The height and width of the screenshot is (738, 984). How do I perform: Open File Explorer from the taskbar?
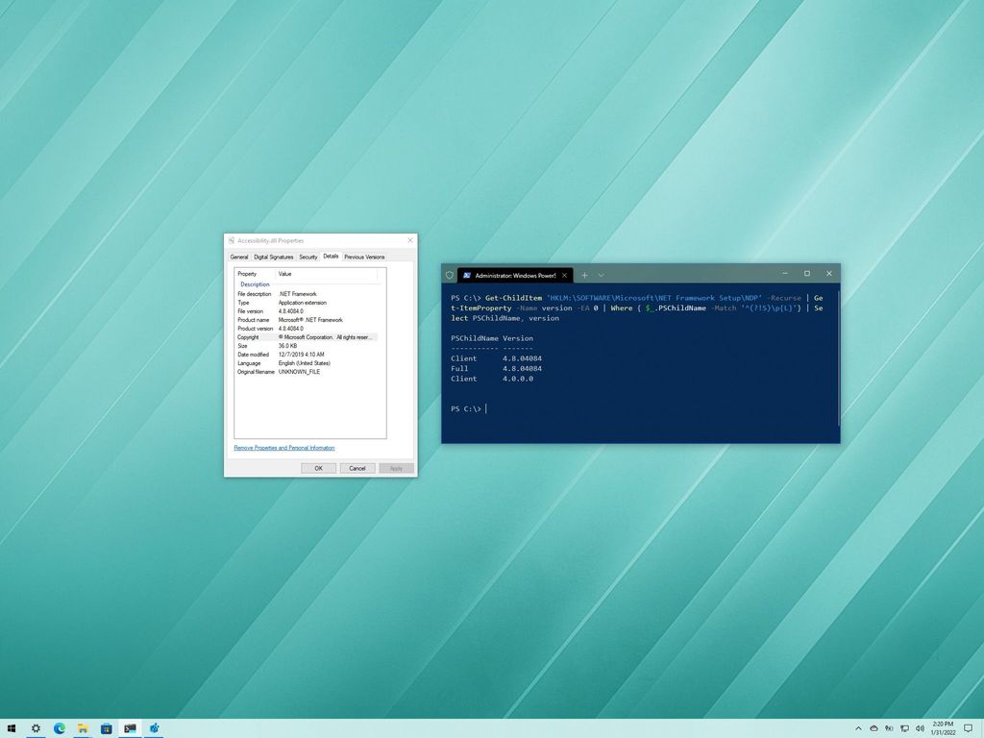(x=83, y=728)
